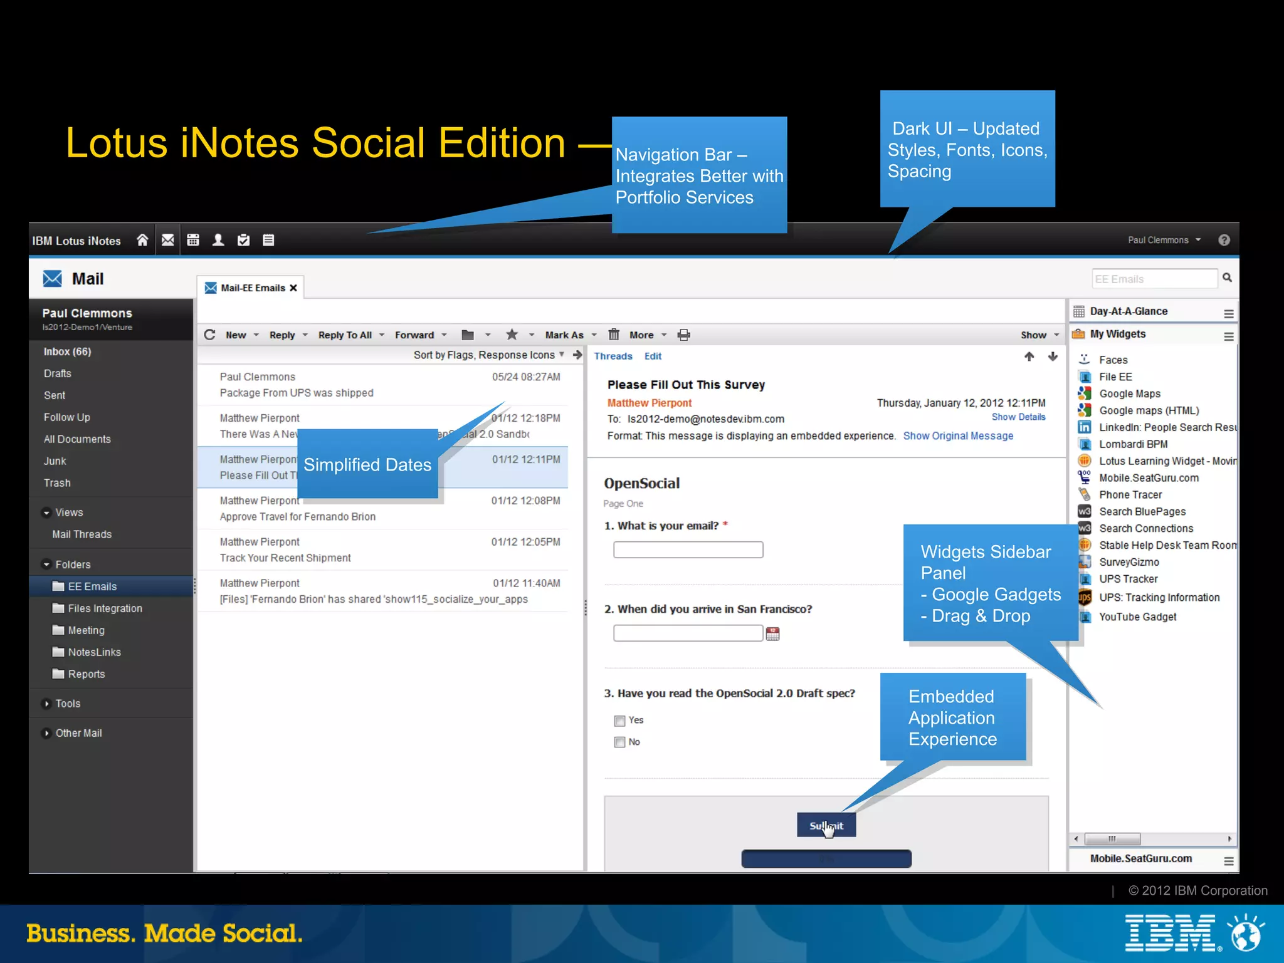Open the date picker calendar icon
This screenshot has width=1284, height=963.
click(772, 633)
